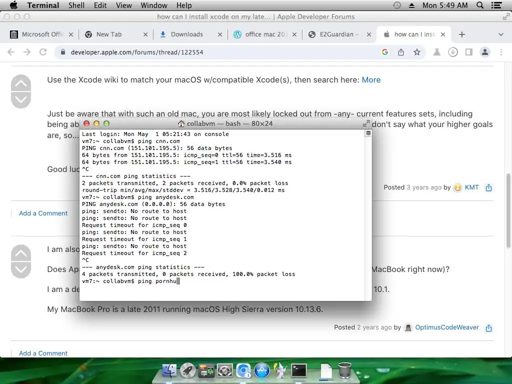
Task: Go forward with the browser forward arrow
Action: pos(27,52)
